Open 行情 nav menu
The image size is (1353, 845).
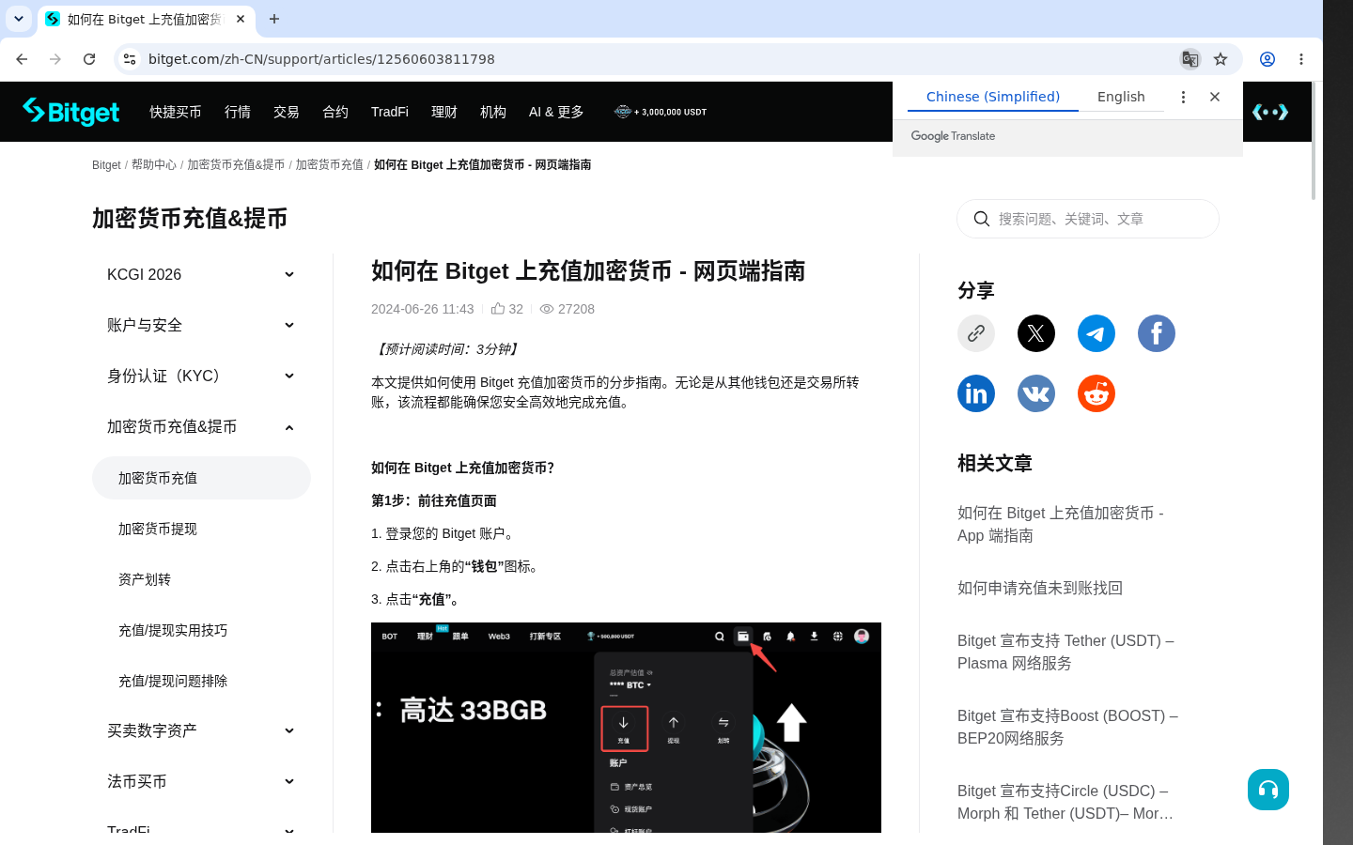tap(238, 112)
